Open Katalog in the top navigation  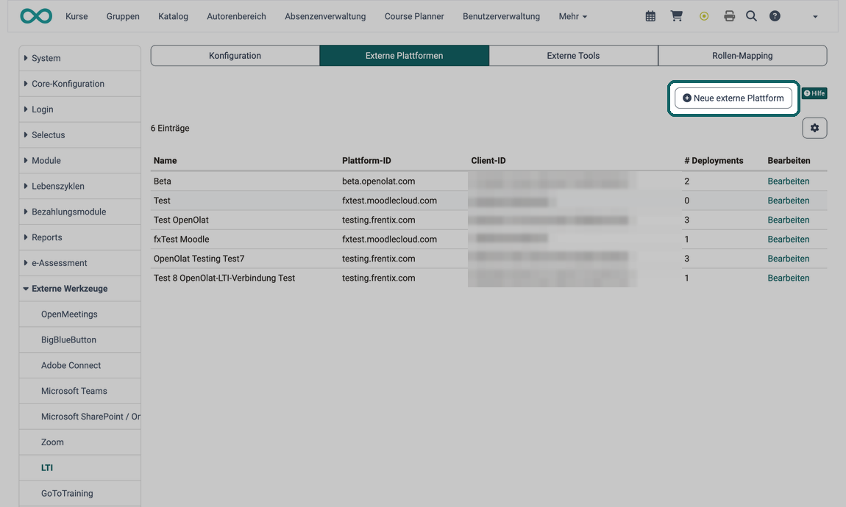coord(173,17)
